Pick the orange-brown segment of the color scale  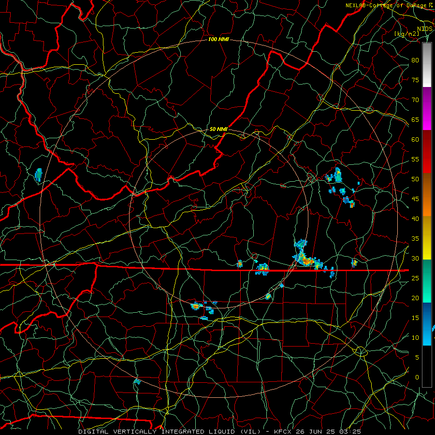(427, 195)
